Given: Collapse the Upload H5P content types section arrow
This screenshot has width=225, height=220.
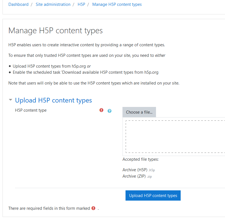Looking at the screenshot, I should 11,100.
